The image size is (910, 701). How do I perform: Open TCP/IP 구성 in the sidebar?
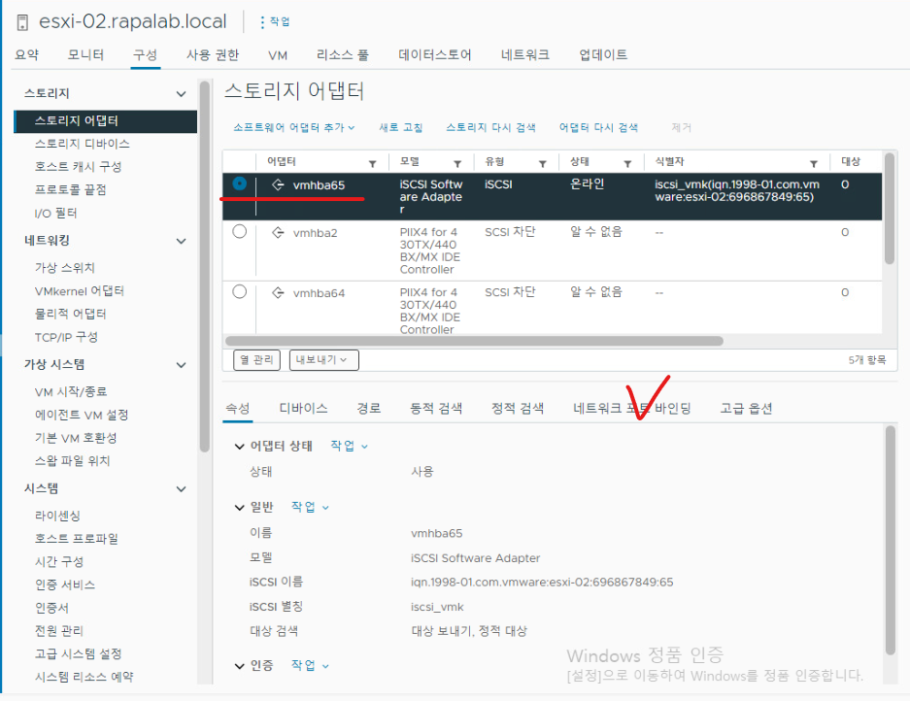coord(66,337)
